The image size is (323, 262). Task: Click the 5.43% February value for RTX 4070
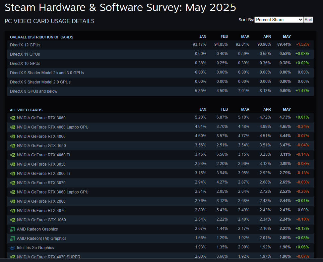coord(222,210)
